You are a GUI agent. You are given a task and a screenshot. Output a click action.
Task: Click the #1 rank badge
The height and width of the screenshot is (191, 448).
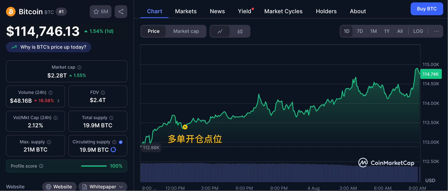61,12
